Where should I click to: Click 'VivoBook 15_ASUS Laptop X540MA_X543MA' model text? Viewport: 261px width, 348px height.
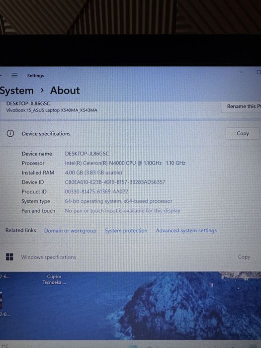tap(52, 110)
